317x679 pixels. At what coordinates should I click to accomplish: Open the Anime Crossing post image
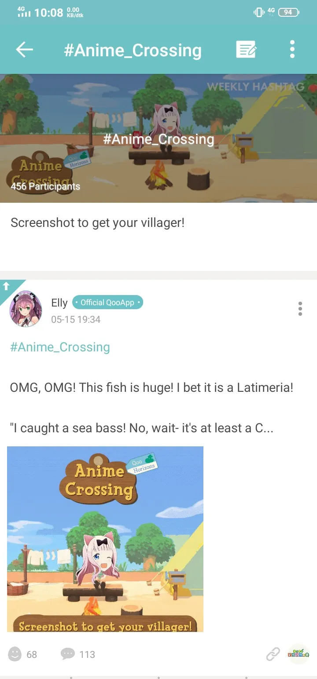(105, 539)
